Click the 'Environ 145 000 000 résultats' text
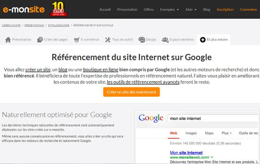 click(205, 143)
